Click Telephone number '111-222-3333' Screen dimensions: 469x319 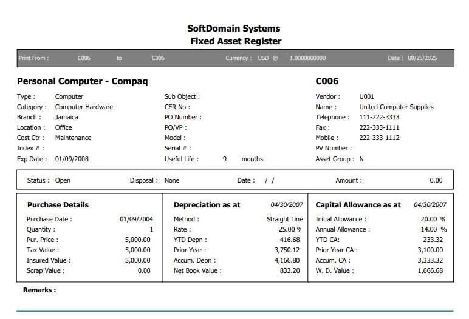(379, 118)
